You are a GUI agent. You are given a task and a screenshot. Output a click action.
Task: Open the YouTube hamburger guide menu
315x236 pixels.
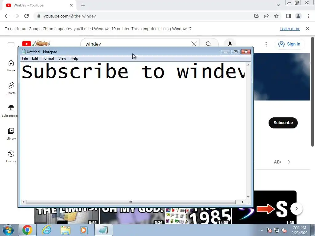coord(11,44)
